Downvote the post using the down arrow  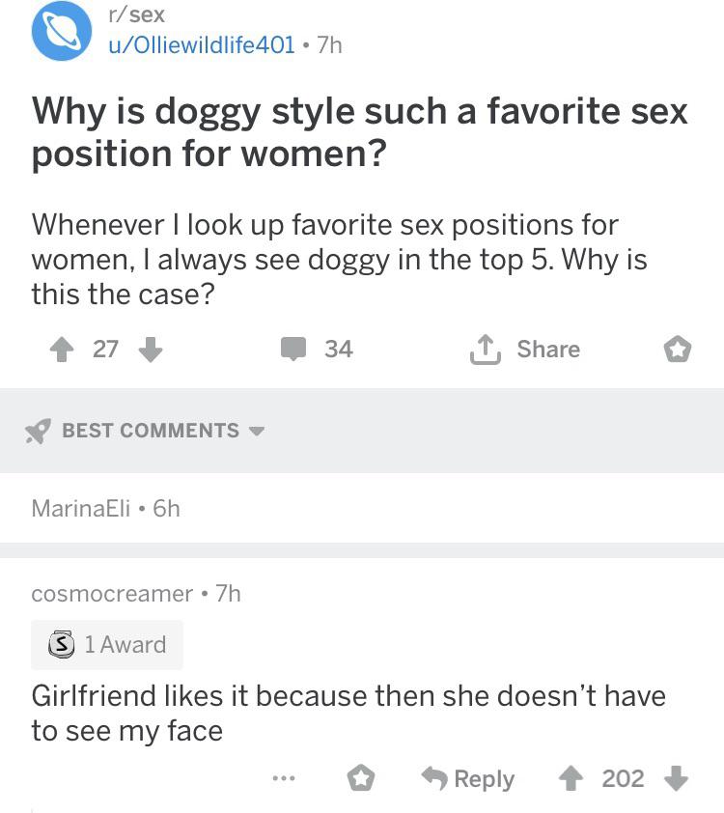[x=151, y=350]
